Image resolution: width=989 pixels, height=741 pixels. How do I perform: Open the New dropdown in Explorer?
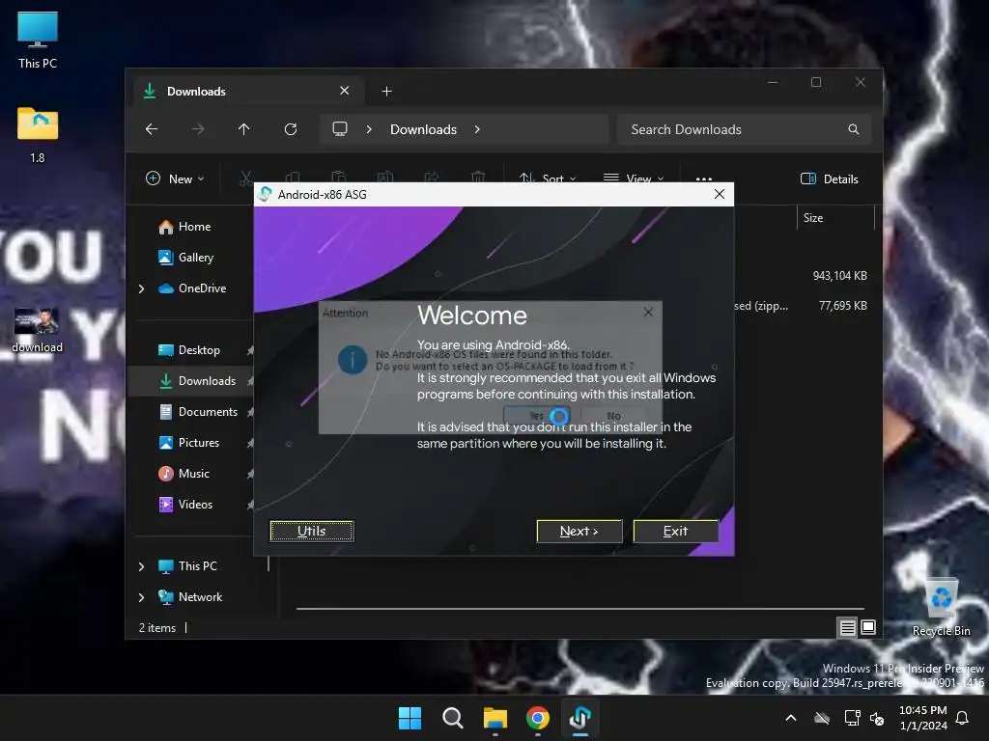tap(175, 178)
